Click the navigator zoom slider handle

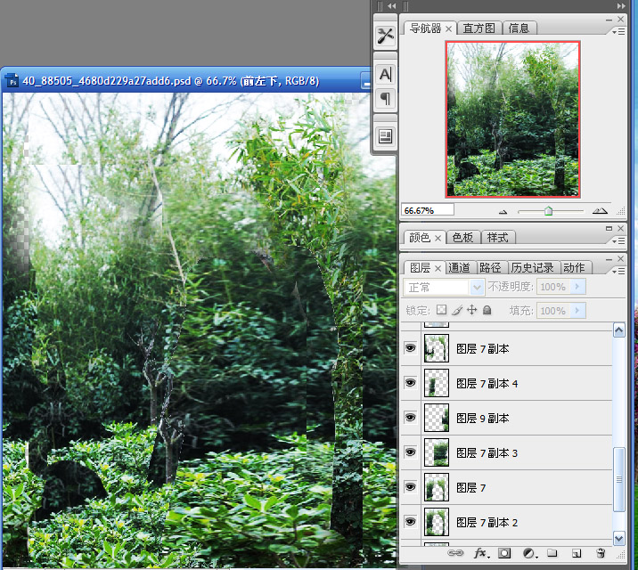click(x=549, y=210)
